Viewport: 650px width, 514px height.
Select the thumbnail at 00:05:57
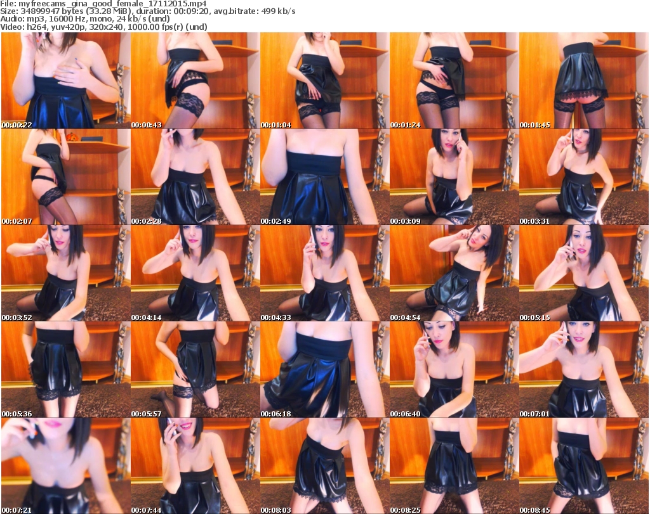point(196,369)
